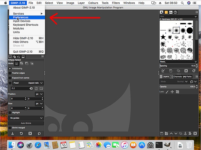Enable Expand from centre checkbox
The image size is (201, 150).
point(10,78)
